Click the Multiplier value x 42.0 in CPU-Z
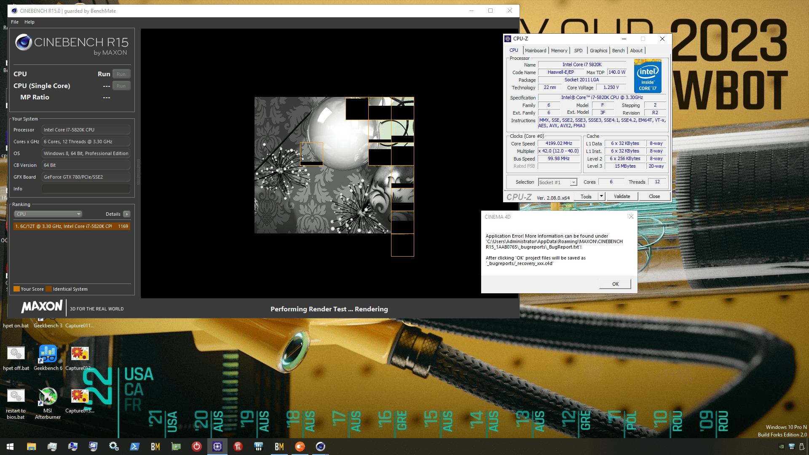Image resolution: width=809 pixels, height=455 pixels. tap(559, 151)
